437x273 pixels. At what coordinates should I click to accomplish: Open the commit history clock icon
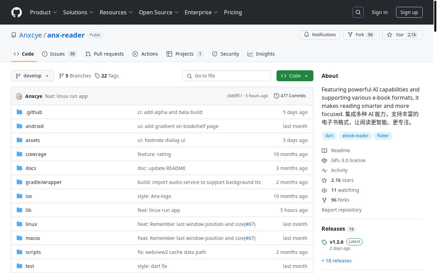coord(276,96)
